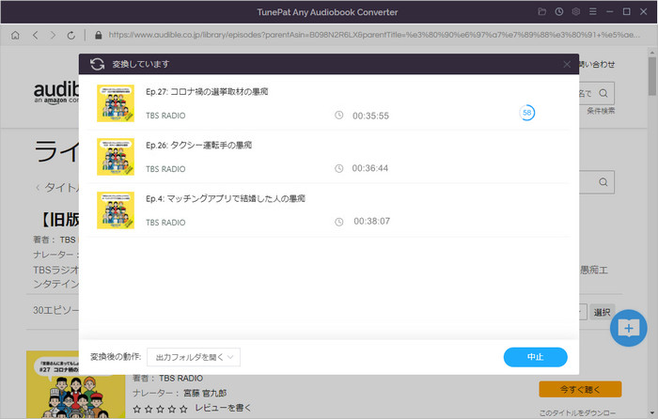
Task: Select Ep.27 cover thumbnail
Action: point(116,103)
